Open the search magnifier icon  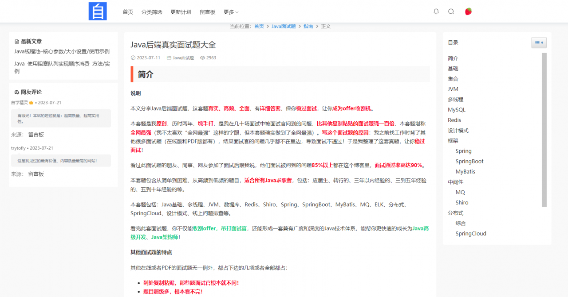coord(451,12)
